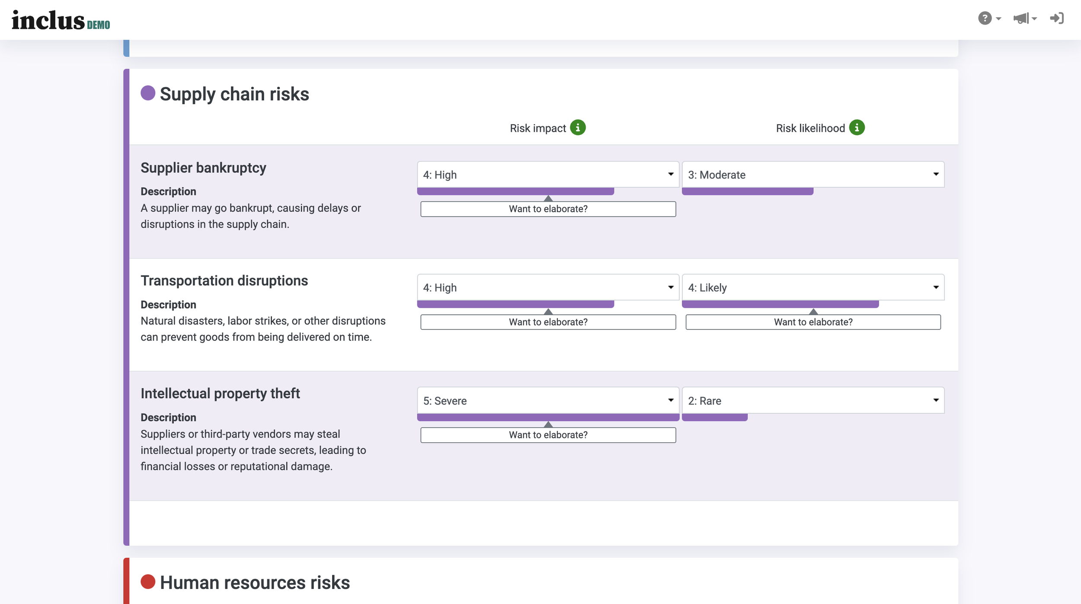Viewport: 1081px width, 604px height.
Task: Open Supplier bankruptcy likelihood dropdown
Action: 813,175
